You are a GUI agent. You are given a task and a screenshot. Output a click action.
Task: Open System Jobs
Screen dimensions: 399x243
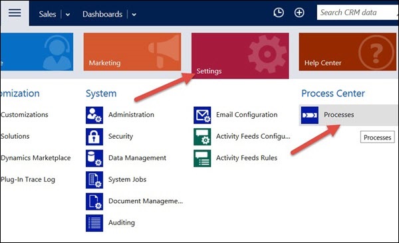[127, 179]
